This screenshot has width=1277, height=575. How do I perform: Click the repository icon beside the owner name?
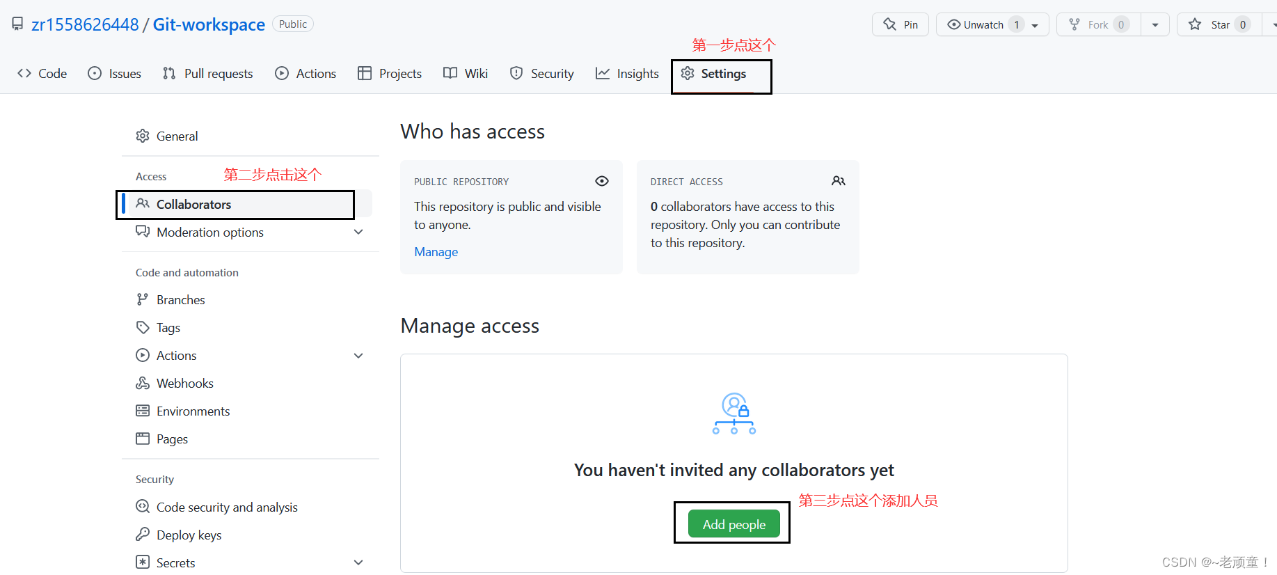[17, 24]
